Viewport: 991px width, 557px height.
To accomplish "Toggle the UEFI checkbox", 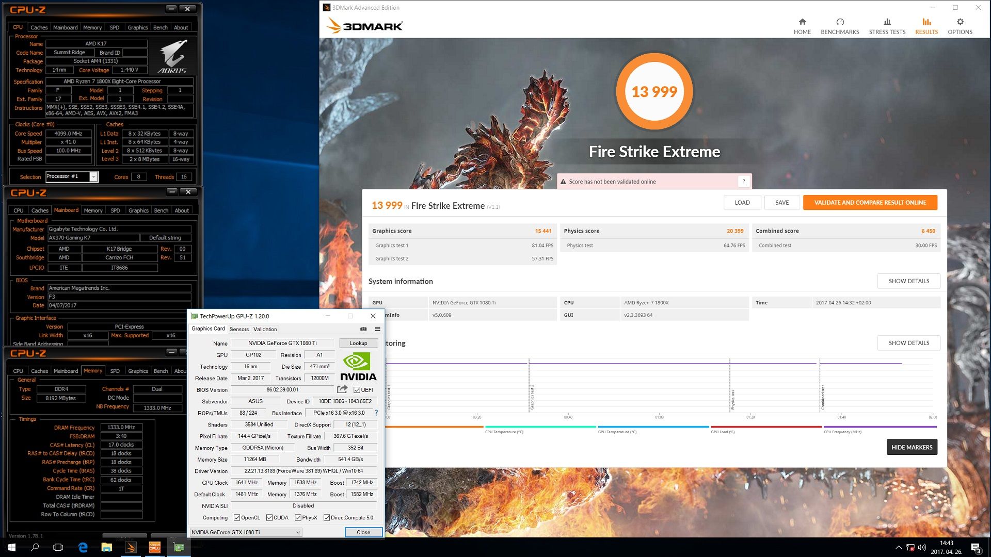I will point(357,390).
